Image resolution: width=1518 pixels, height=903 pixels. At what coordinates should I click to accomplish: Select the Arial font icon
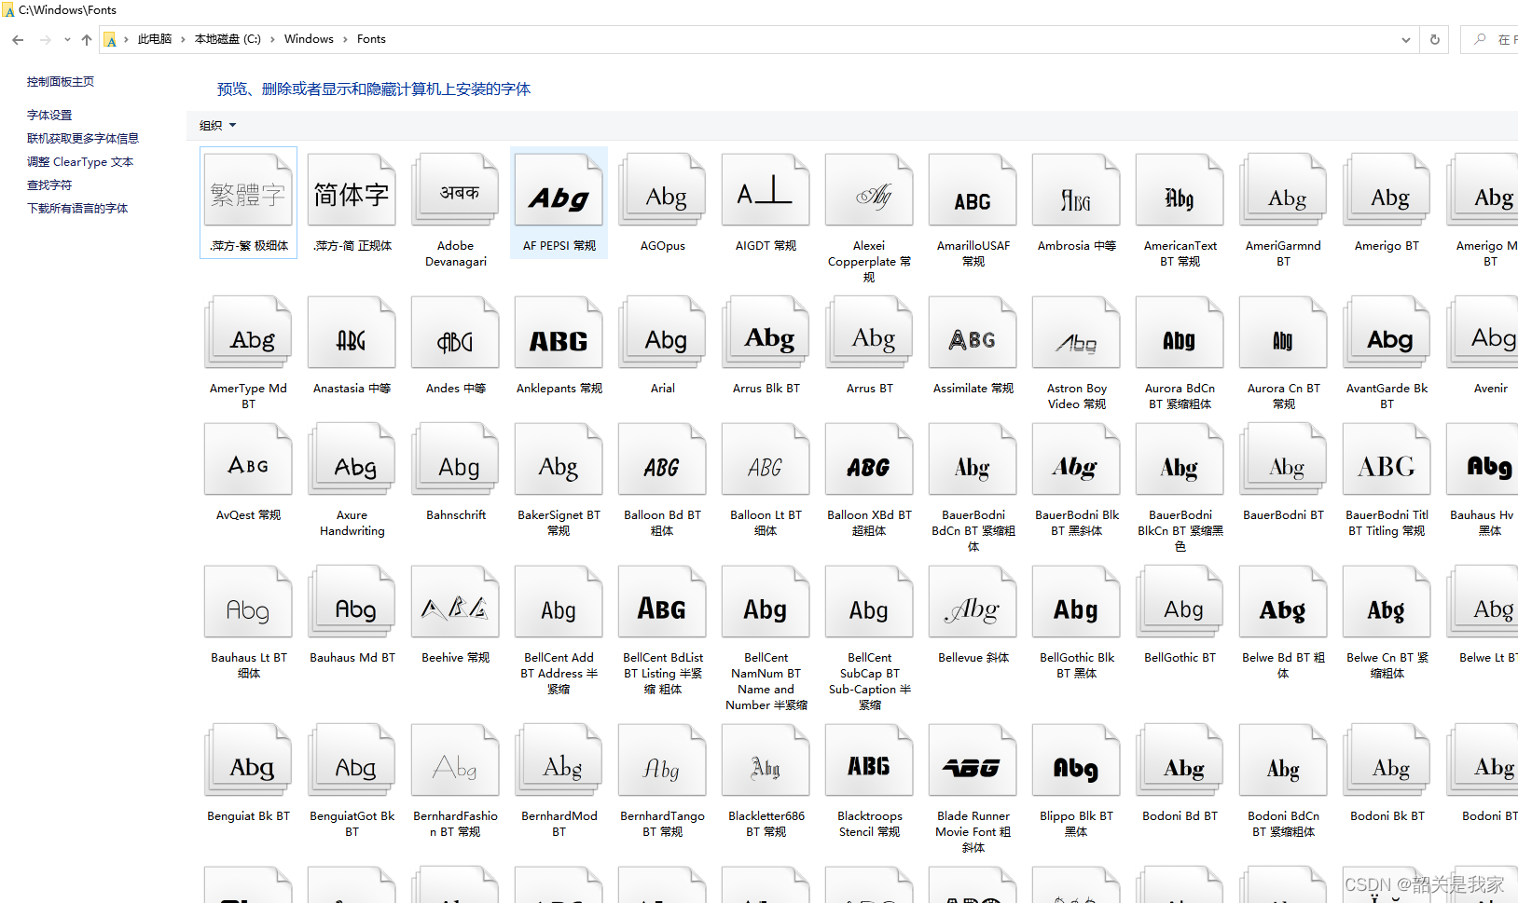(662, 333)
